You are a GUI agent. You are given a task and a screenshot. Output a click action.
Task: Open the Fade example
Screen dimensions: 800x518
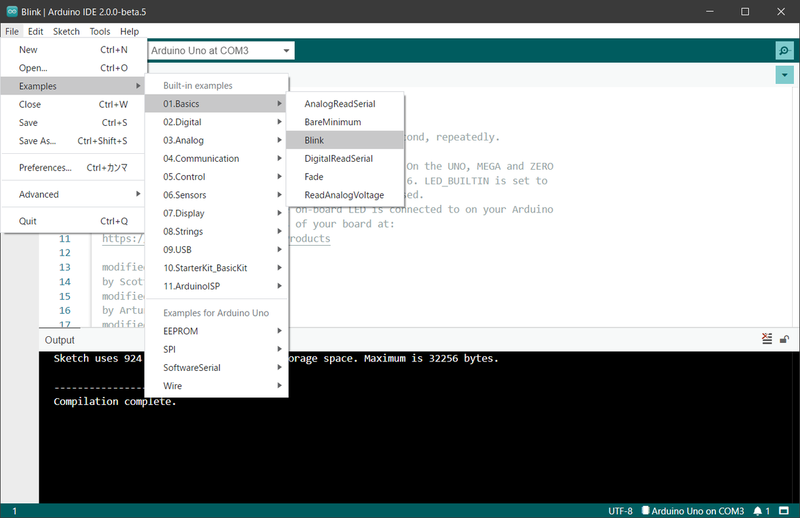(345, 176)
